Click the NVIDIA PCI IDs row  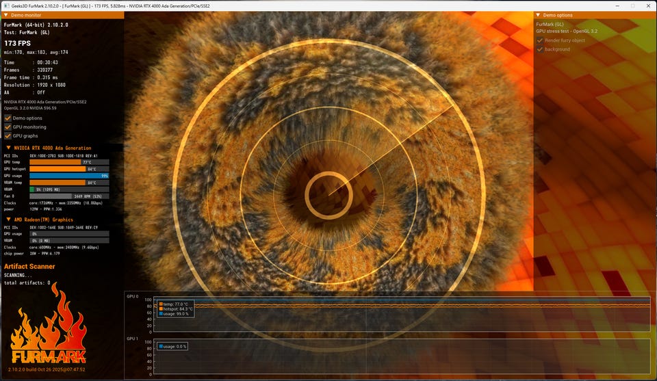(51, 156)
